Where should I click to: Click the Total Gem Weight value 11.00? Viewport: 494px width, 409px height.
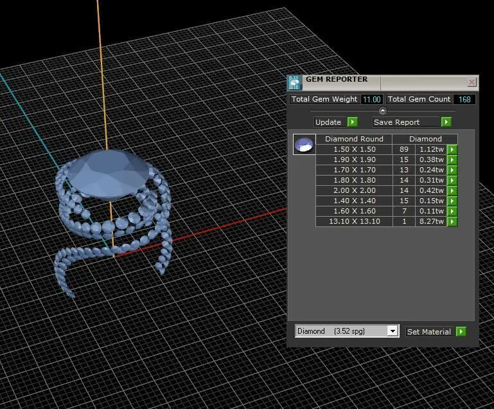pyautogui.click(x=372, y=99)
